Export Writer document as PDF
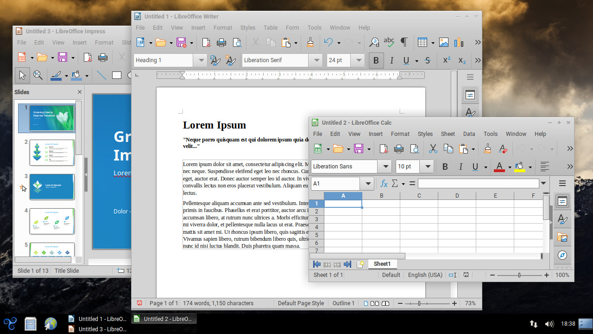This screenshot has height=334, width=593. point(207,42)
